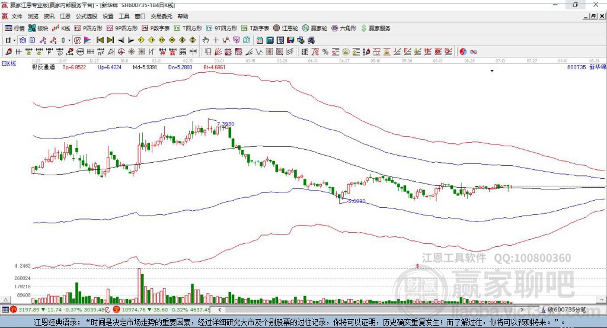Open the 9T四方形 tool
Viewport: 607px width, 328px height.
point(222,28)
